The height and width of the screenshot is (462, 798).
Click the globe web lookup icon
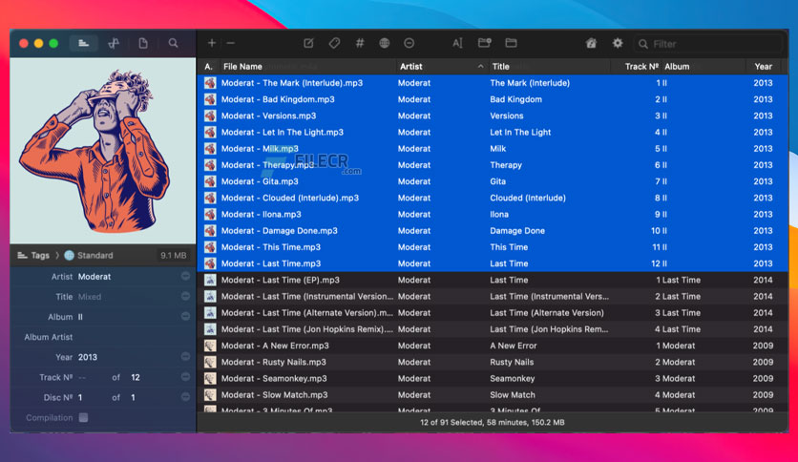pyautogui.click(x=385, y=43)
